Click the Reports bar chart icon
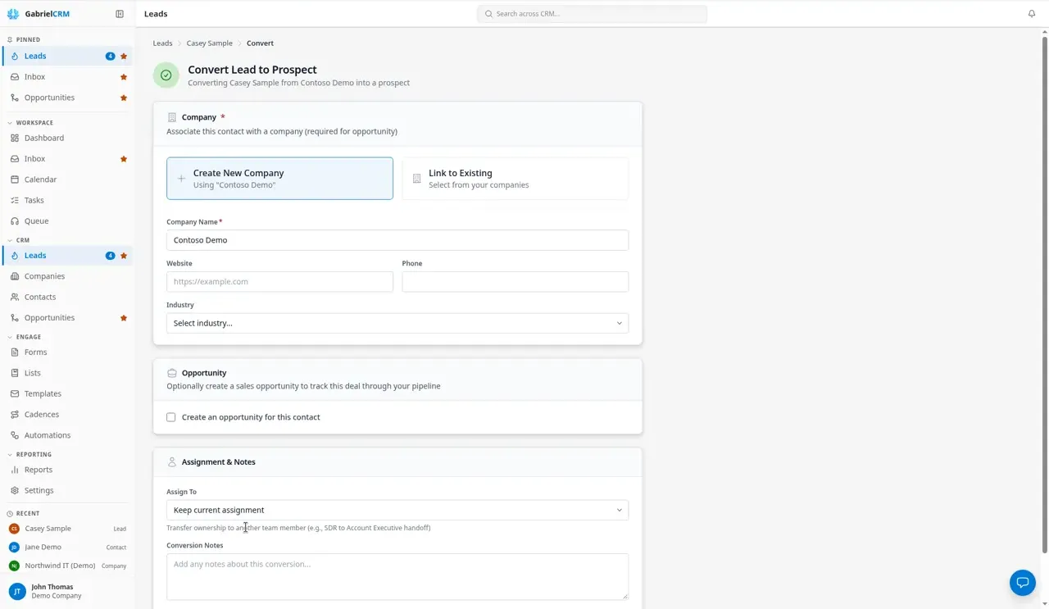Screen dimensions: 1049x609 15,470
